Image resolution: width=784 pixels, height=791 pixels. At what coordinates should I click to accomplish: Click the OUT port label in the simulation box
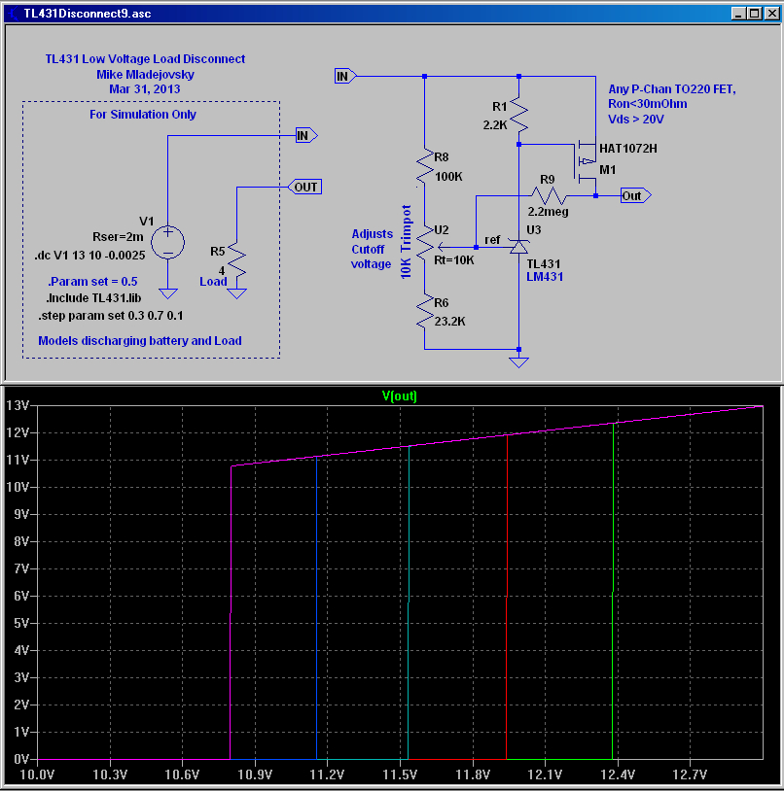304,188
